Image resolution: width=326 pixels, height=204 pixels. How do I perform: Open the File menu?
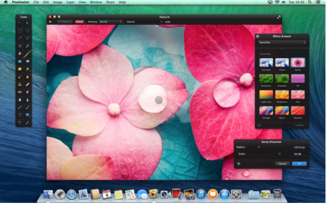click(36, 2)
